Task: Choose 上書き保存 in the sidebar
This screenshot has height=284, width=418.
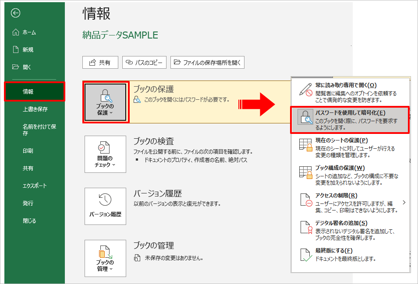Action: (35, 109)
